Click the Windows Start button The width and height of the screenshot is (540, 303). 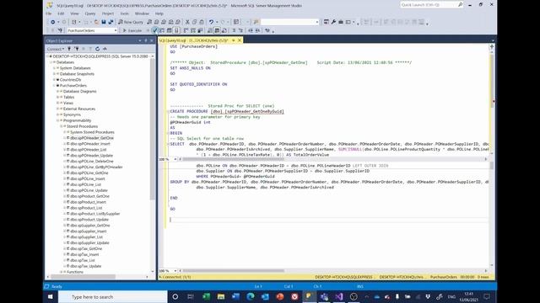pyautogui.click(x=51, y=296)
